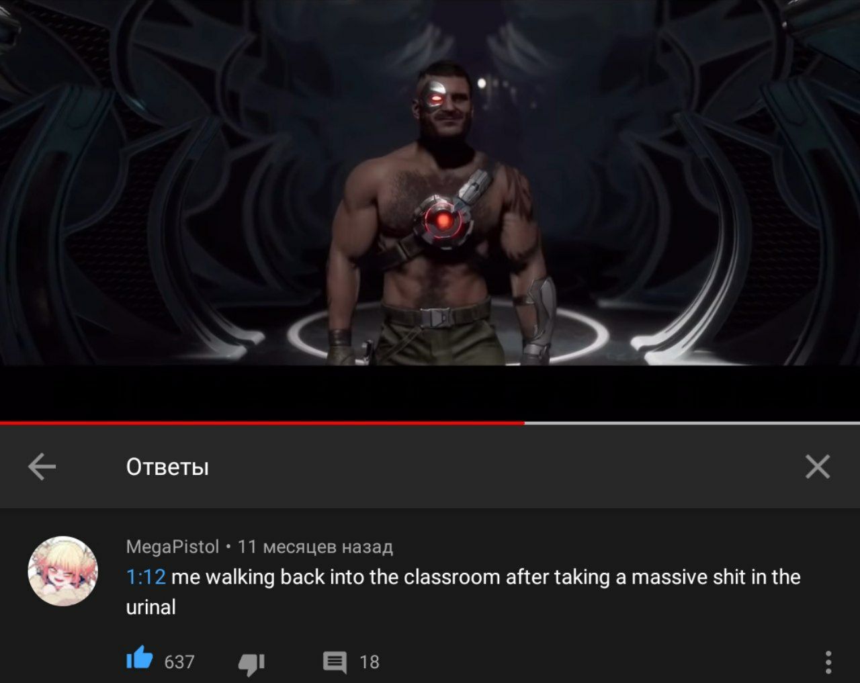The image size is (860, 683).
Task: Jump to the 1:12 timestamp link
Action: point(146,577)
